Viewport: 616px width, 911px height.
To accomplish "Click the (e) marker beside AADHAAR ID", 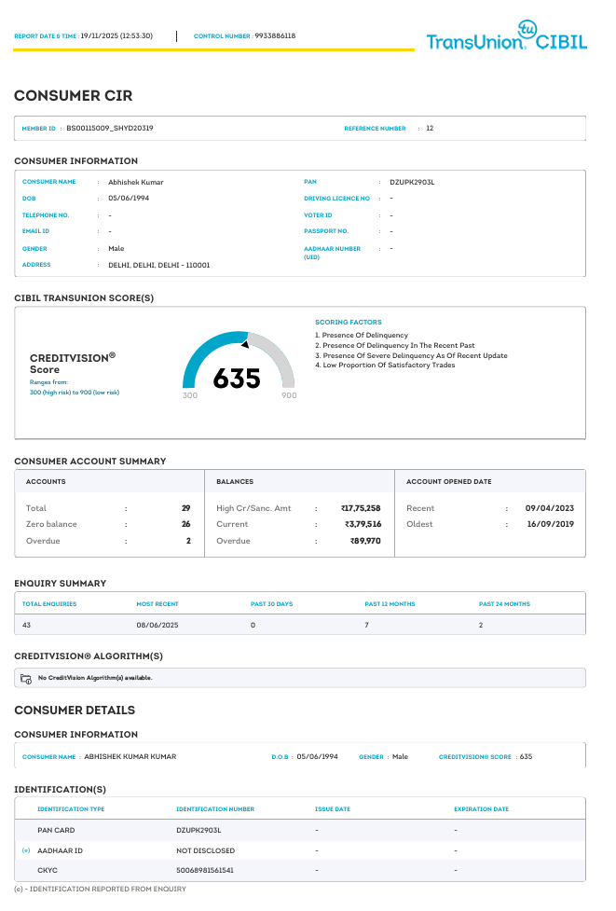I will click(x=25, y=850).
